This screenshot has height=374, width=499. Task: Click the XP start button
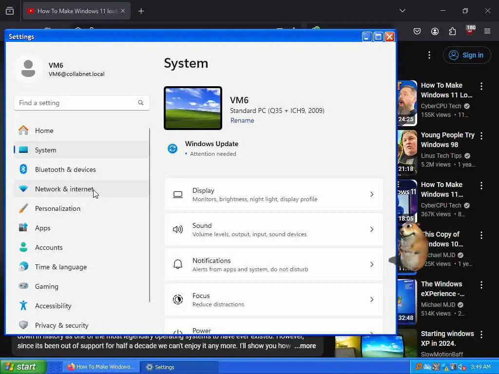(23, 367)
